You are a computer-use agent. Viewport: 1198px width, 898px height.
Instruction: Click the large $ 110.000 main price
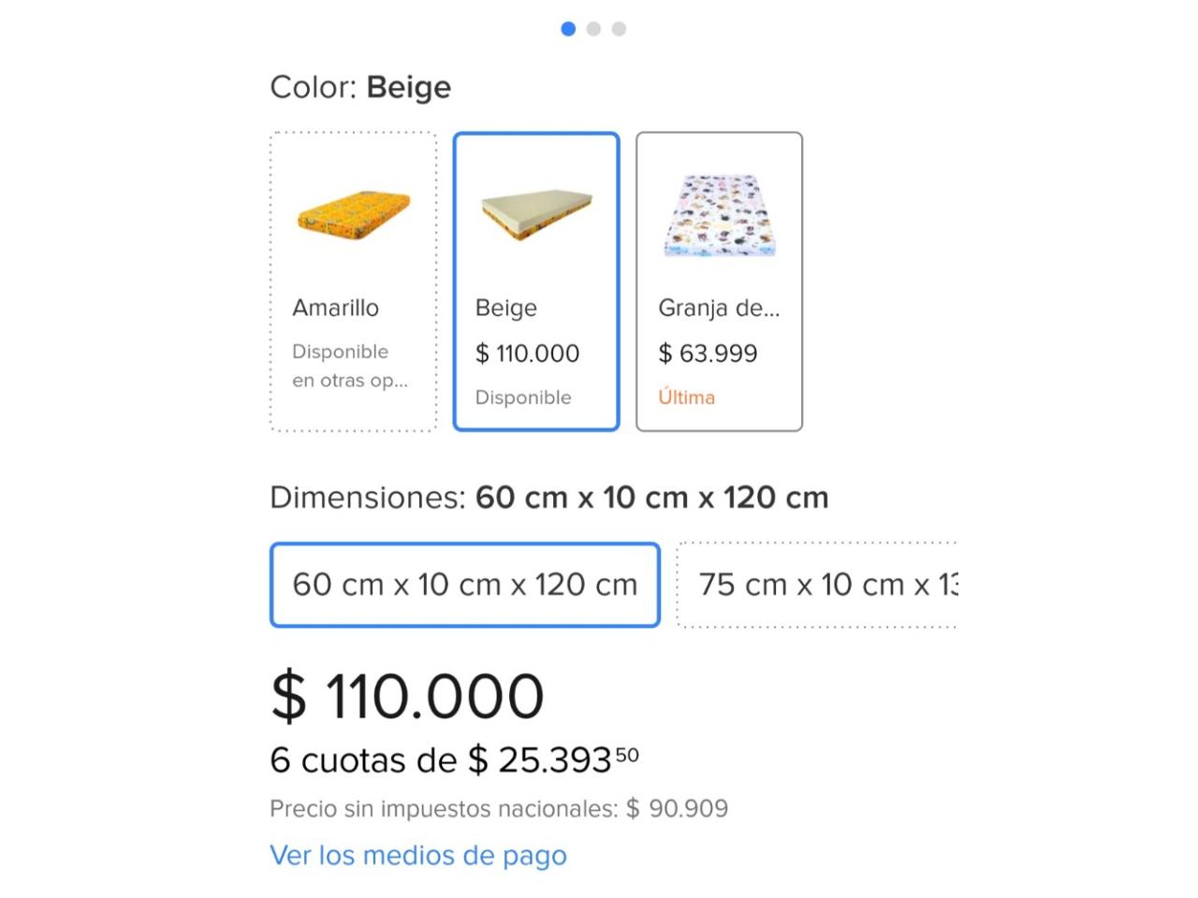point(407,697)
